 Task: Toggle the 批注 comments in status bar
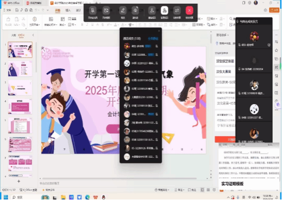click(192, 190)
